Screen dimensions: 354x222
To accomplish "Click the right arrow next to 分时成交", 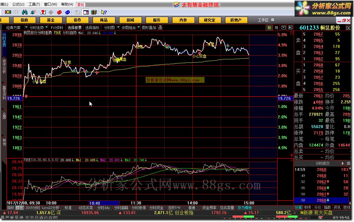I will (343, 163).
